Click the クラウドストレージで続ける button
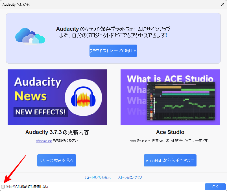Image resolution: width=227 pixels, height=191 pixels. pos(113,51)
